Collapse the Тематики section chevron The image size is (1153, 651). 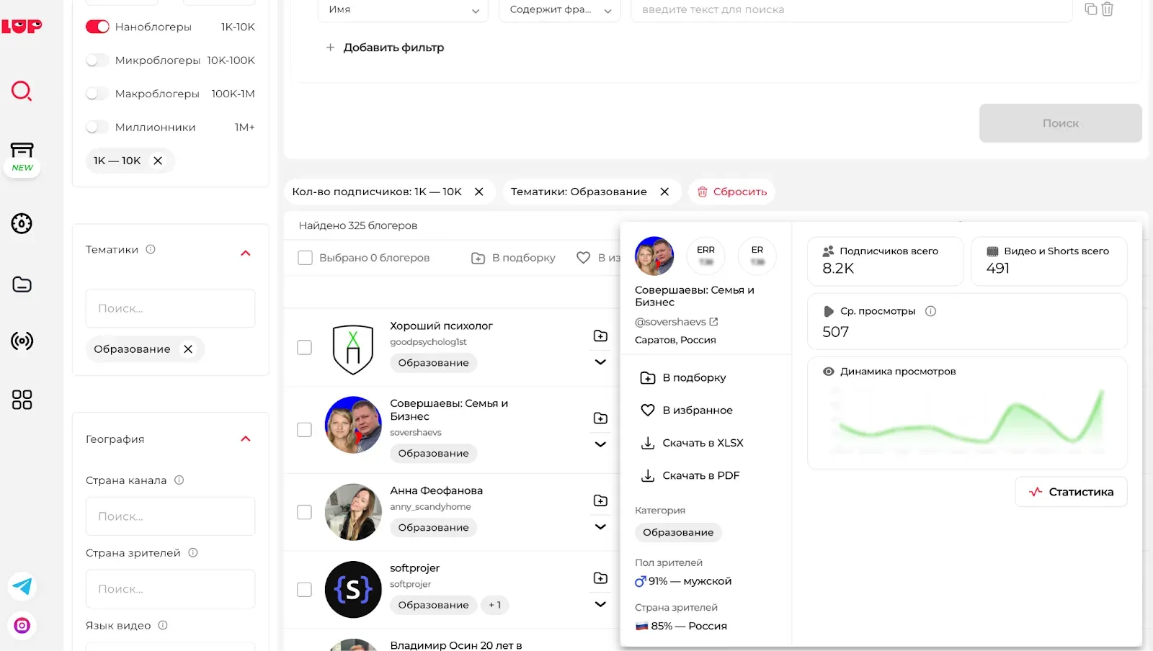click(246, 253)
